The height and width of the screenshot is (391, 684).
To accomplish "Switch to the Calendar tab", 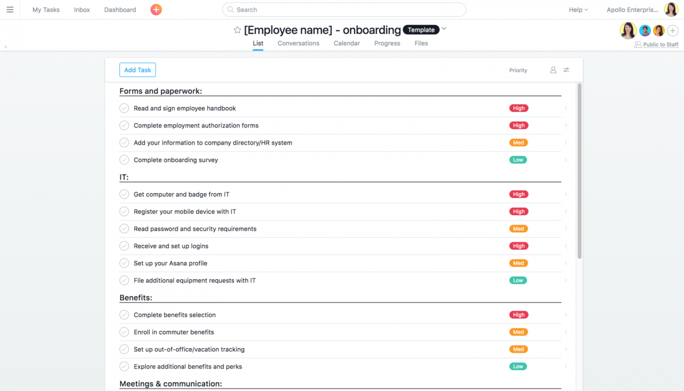I will point(346,43).
